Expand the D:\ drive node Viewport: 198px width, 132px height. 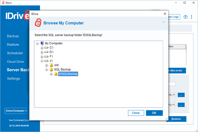42,52
